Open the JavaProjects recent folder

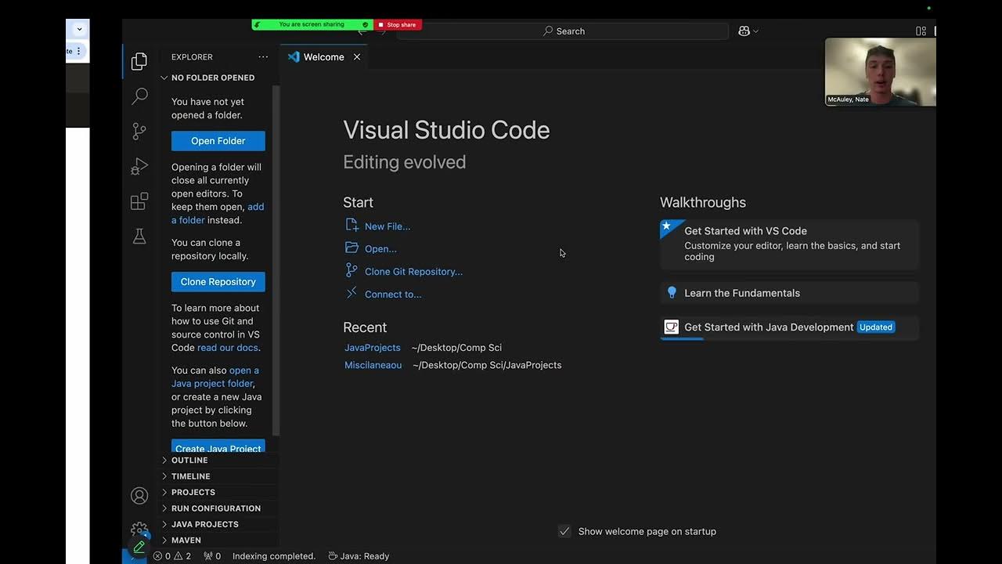click(x=373, y=348)
